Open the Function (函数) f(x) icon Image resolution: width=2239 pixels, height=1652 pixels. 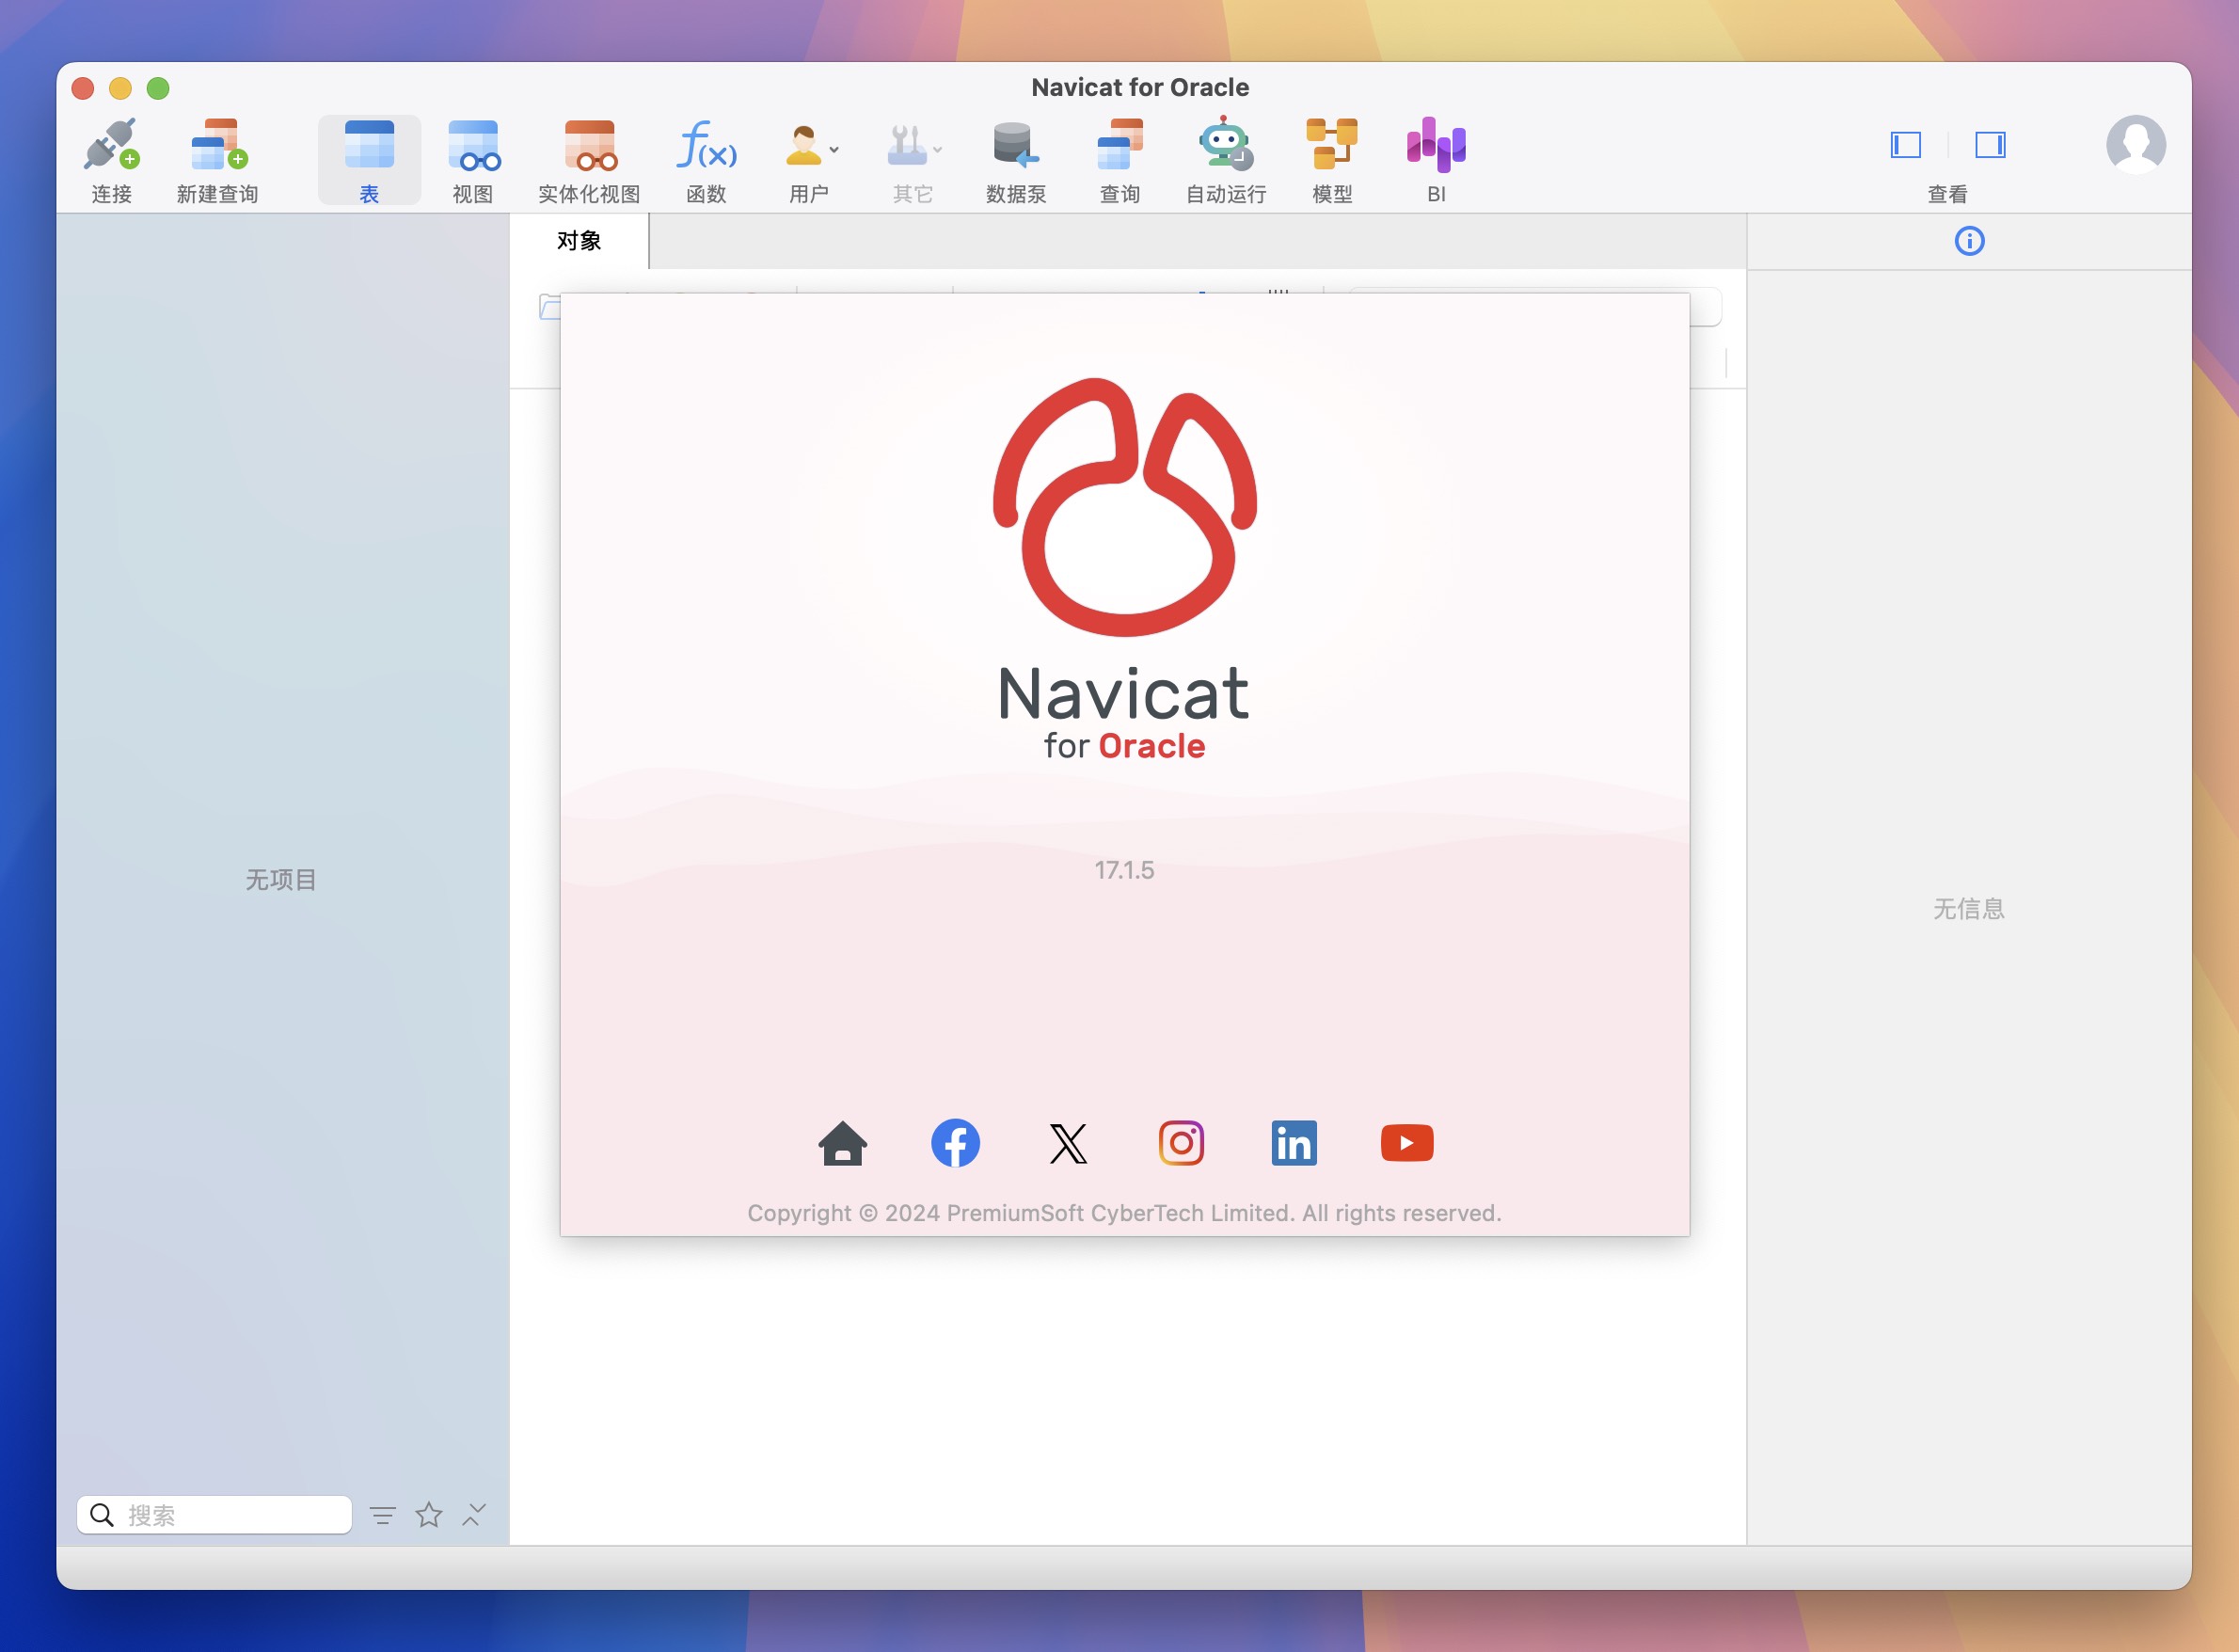pos(706,145)
